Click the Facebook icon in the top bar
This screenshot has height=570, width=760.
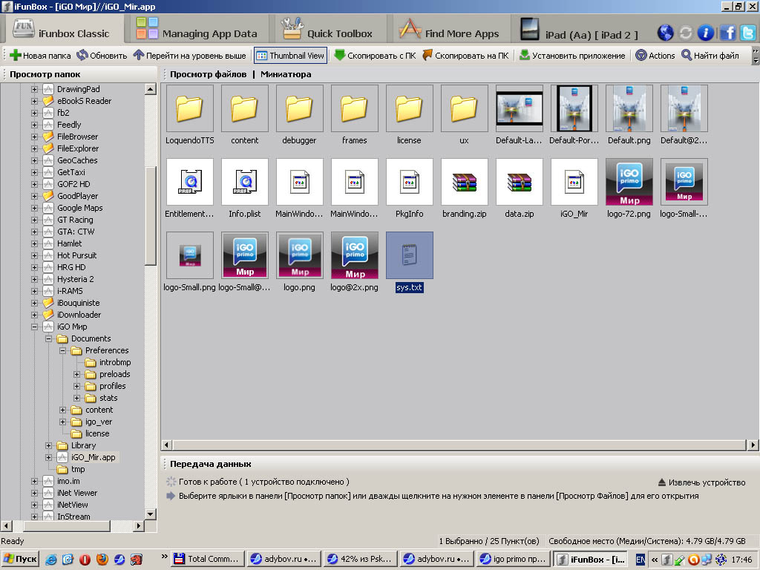click(727, 33)
